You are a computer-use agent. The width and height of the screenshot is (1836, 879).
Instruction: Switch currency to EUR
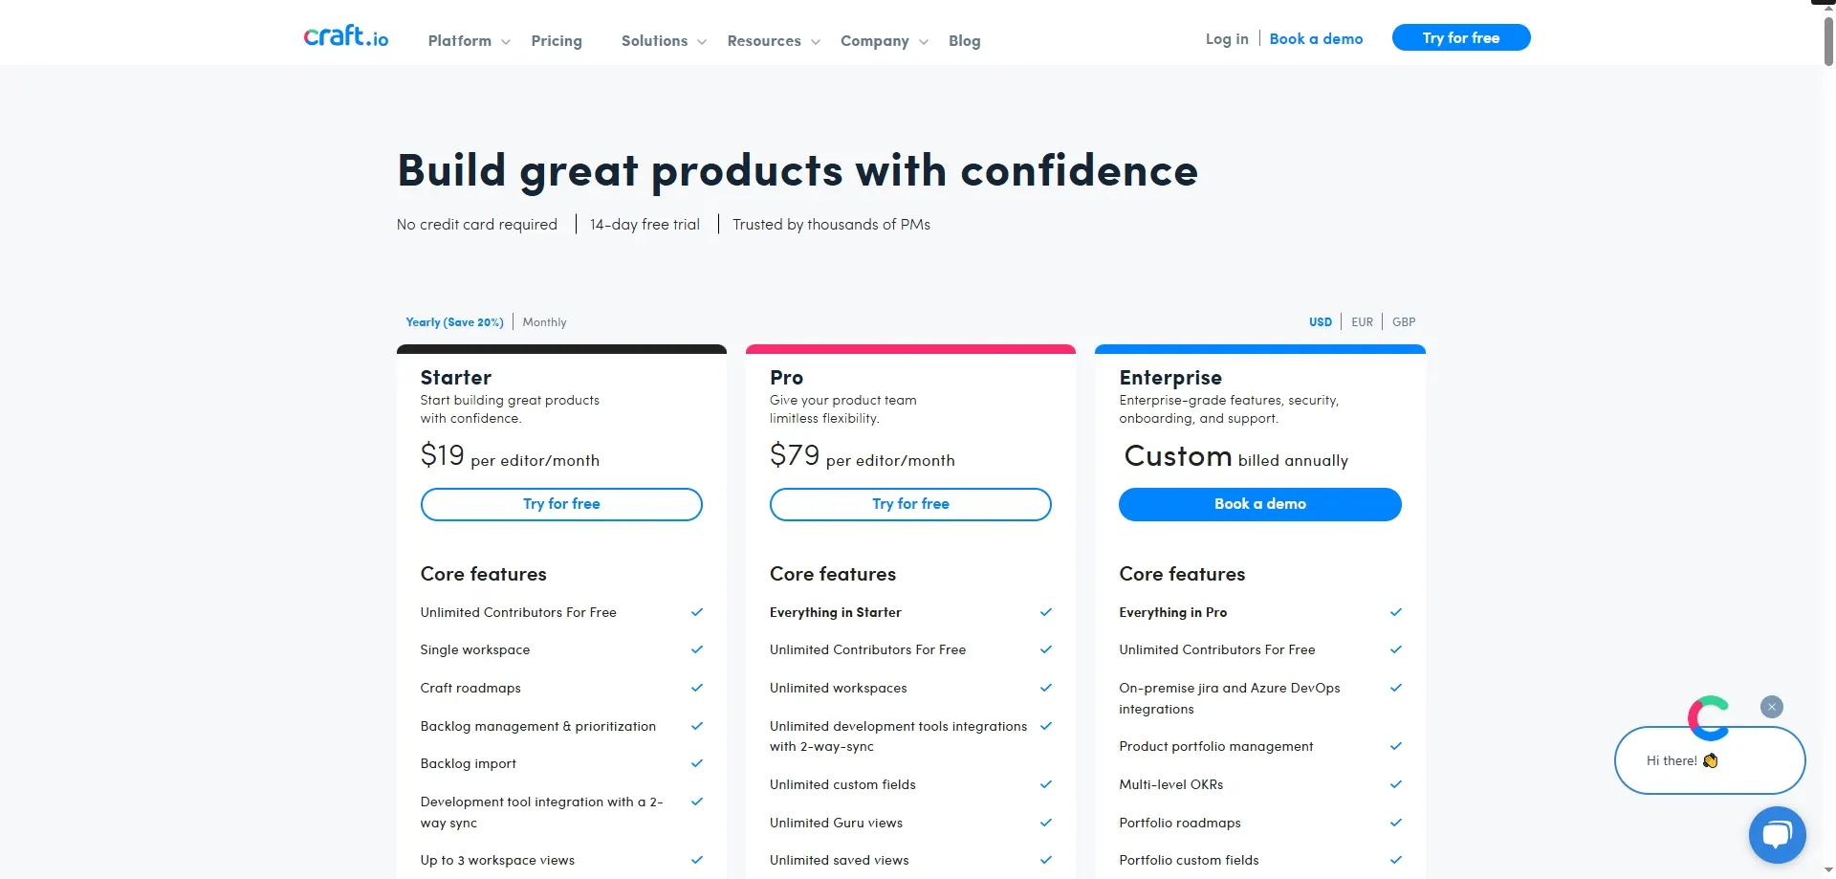pyautogui.click(x=1362, y=322)
